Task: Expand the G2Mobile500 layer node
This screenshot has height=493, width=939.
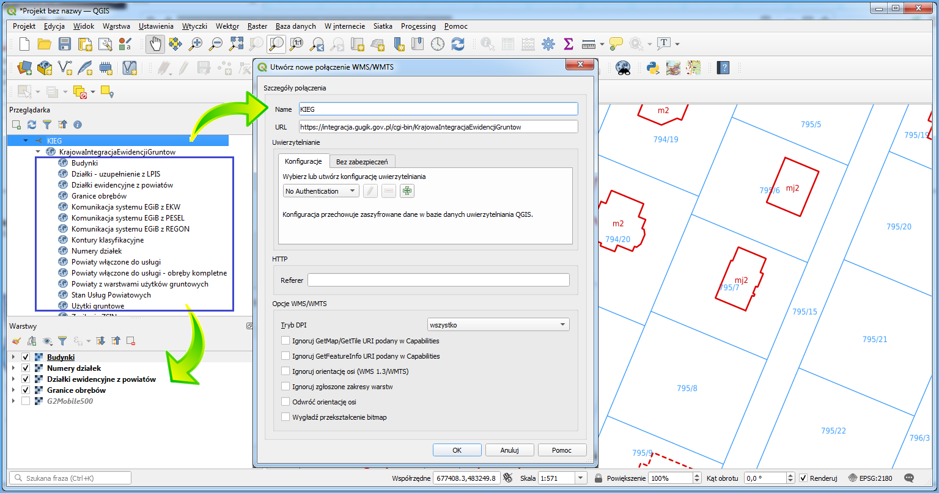Action: pos(13,401)
